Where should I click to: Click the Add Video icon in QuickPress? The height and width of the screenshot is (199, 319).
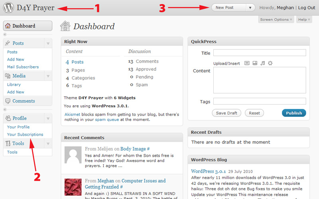pos(255,63)
